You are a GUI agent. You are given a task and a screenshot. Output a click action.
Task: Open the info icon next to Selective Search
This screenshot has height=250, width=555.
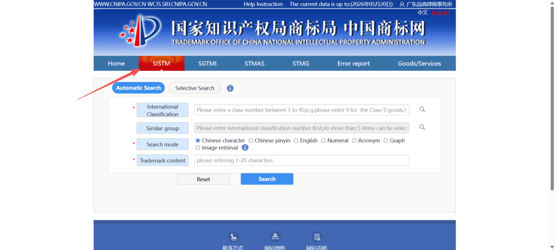(230, 88)
